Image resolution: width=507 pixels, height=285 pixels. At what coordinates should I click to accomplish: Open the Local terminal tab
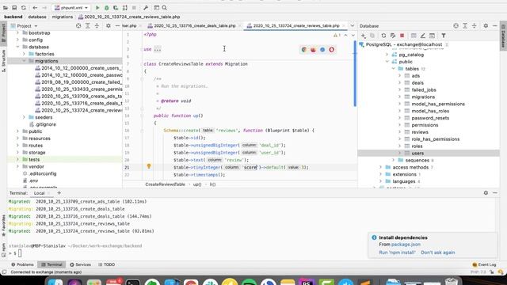39,193
